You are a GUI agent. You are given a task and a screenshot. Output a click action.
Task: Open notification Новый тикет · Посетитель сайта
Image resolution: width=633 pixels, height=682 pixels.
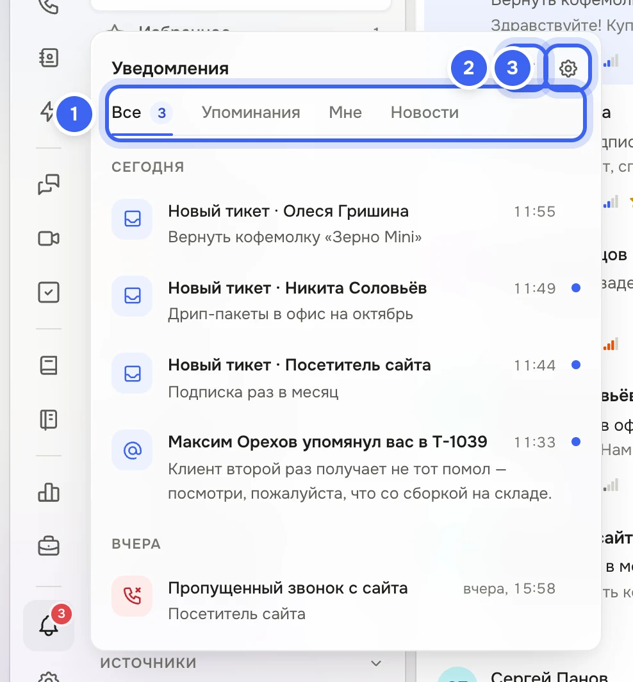346,378
